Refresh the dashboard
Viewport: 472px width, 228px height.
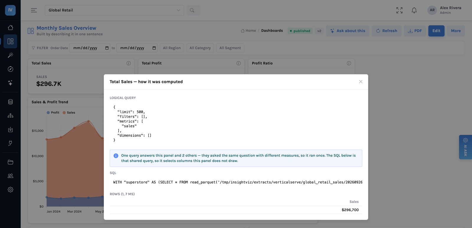[x=386, y=31]
